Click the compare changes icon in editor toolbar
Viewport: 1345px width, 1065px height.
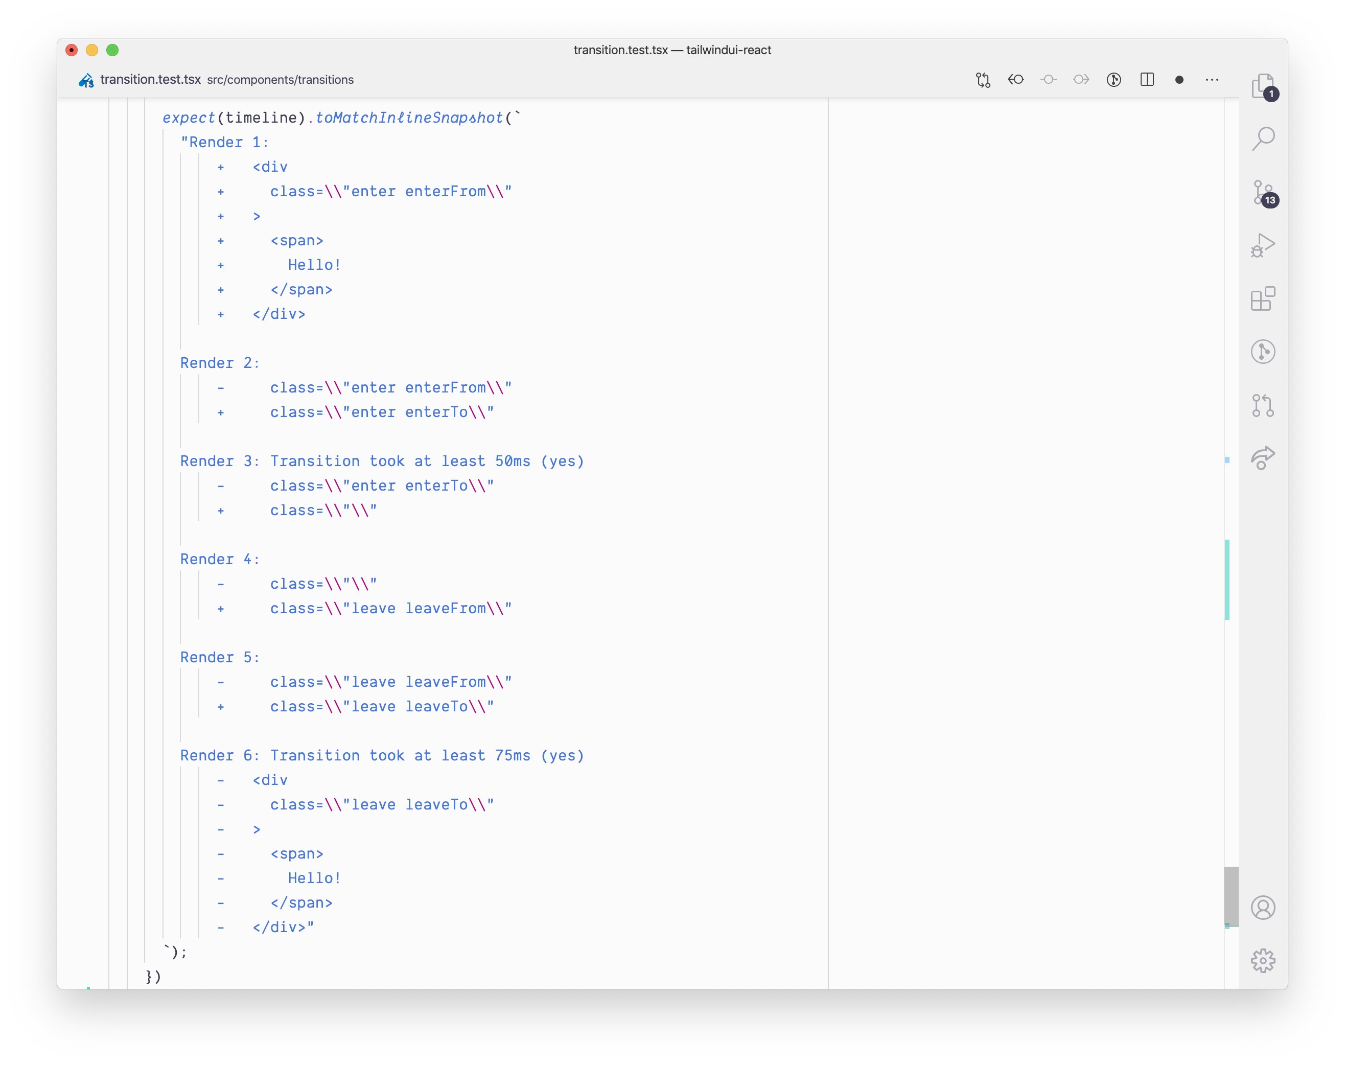tap(983, 80)
